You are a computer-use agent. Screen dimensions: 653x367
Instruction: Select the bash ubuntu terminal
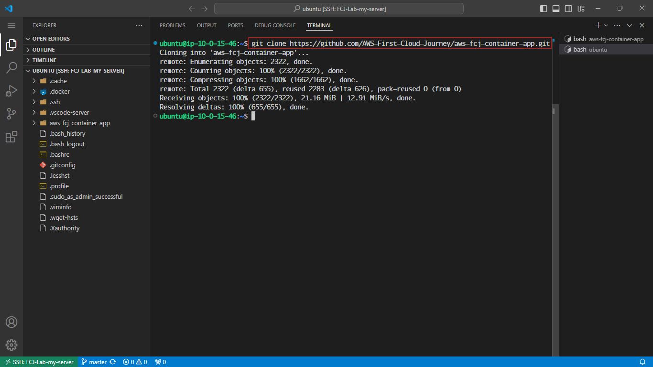606,49
